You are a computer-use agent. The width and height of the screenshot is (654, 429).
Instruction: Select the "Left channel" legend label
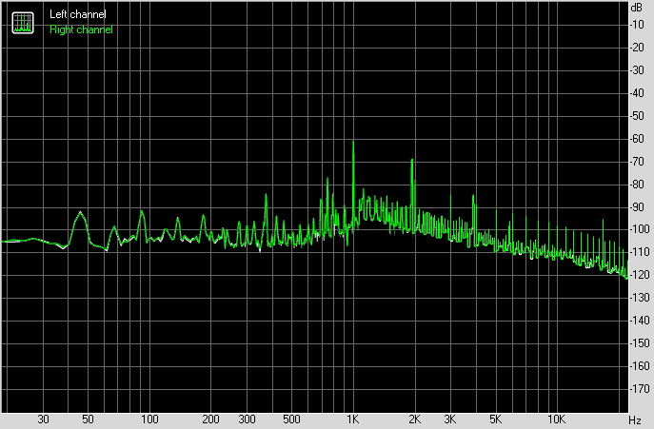click(77, 14)
